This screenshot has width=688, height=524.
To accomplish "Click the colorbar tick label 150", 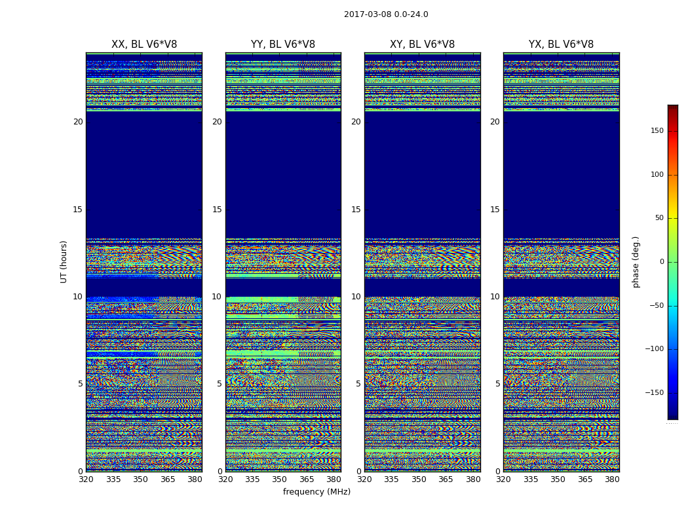I will [x=657, y=130].
